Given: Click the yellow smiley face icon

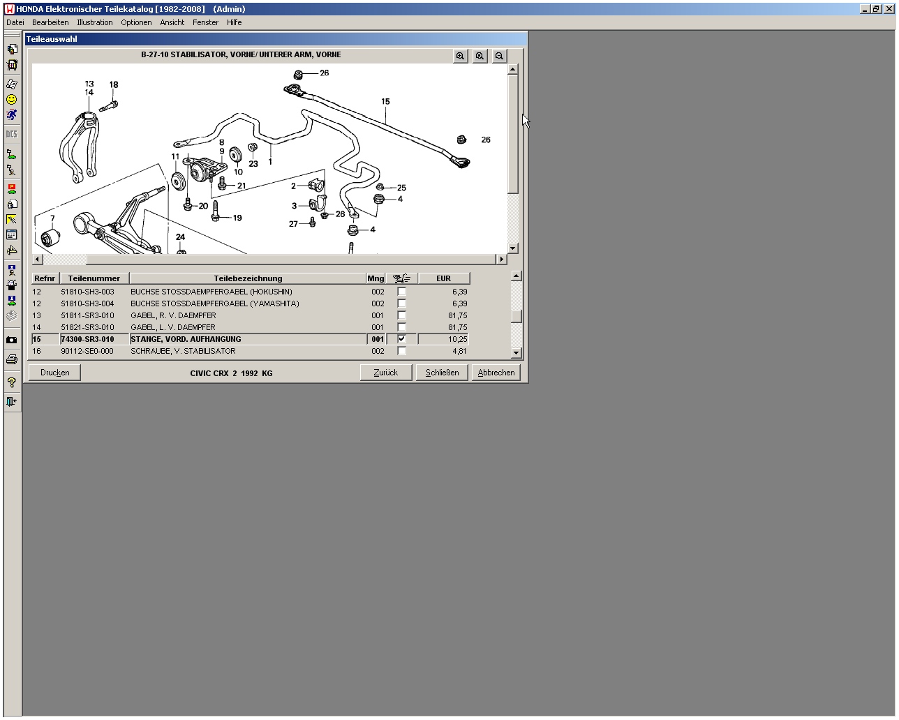Looking at the screenshot, I should point(12,100).
